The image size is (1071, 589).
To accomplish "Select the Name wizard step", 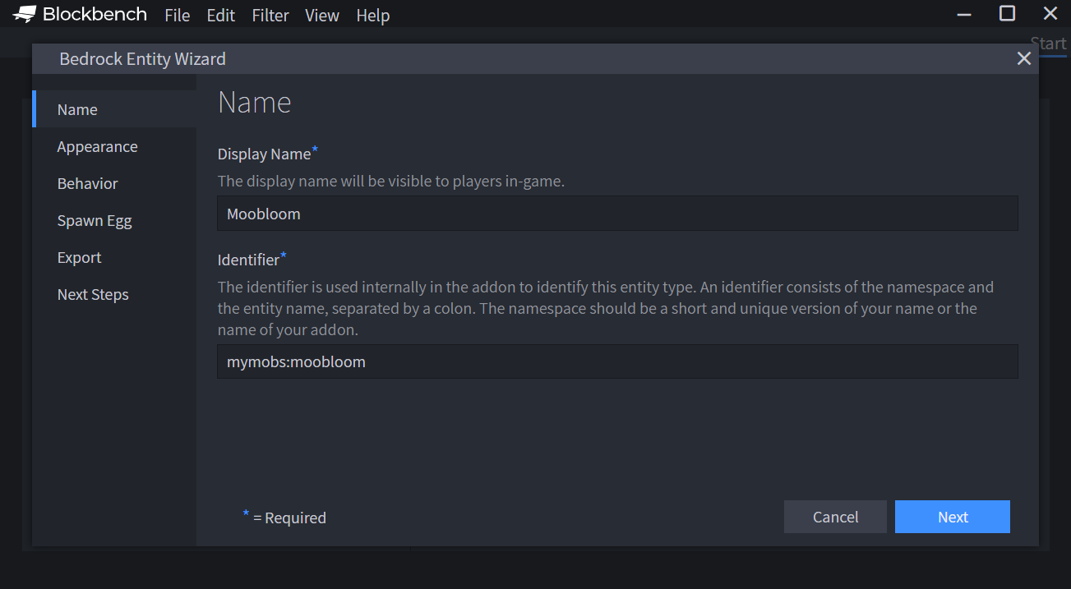I will click(77, 110).
